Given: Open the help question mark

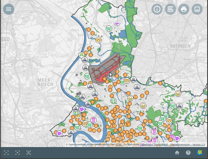Looking at the screenshot, I should (188, 153).
